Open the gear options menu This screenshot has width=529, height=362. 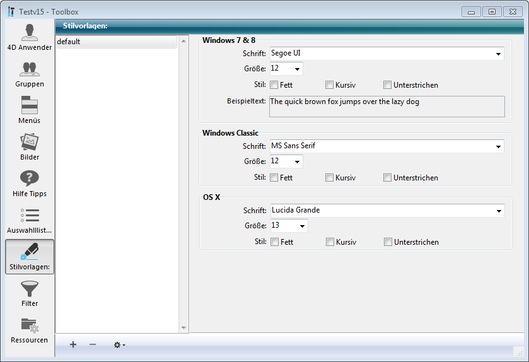[x=119, y=344]
